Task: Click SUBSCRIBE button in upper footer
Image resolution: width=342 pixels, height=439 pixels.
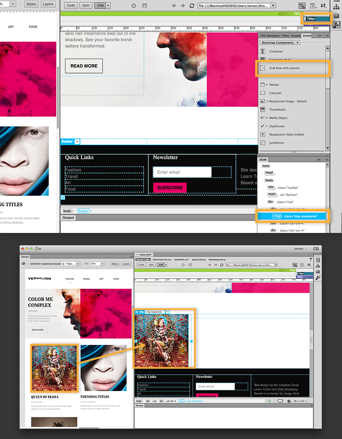Action: click(x=170, y=188)
